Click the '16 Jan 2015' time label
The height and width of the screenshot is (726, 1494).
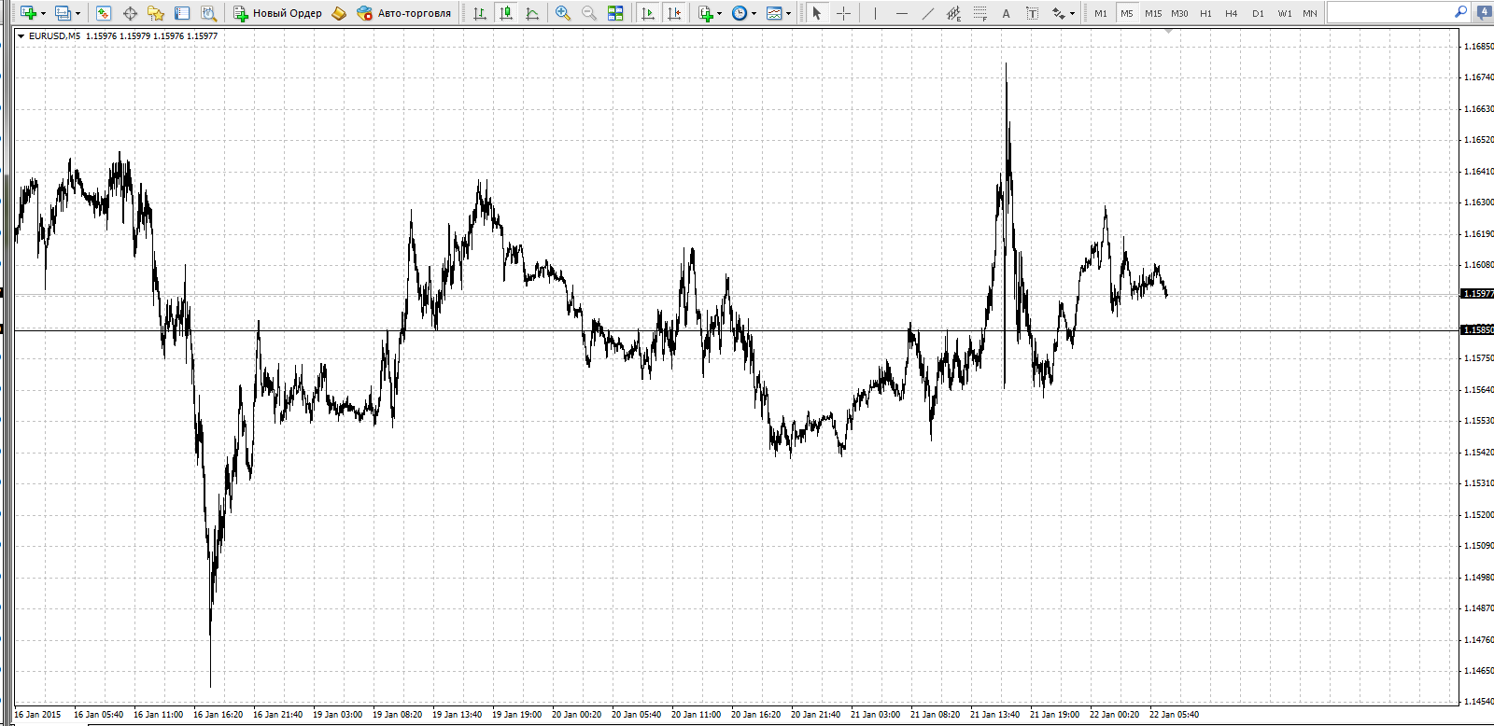tap(37, 715)
